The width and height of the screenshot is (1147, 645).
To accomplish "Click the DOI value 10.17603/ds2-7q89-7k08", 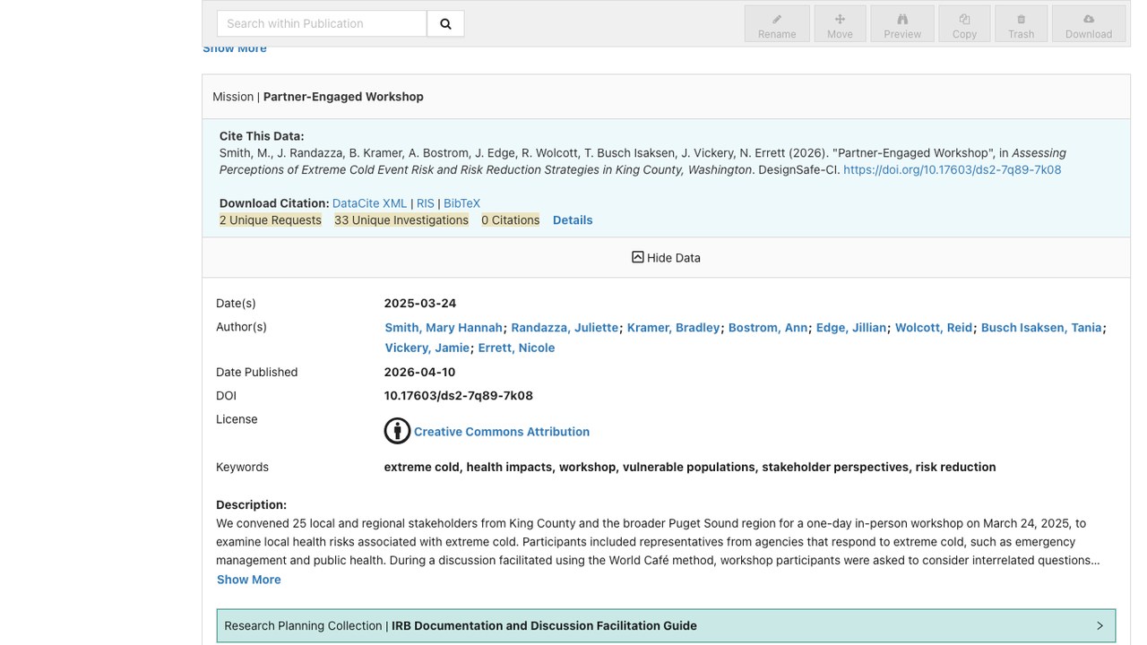I will pos(459,395).
